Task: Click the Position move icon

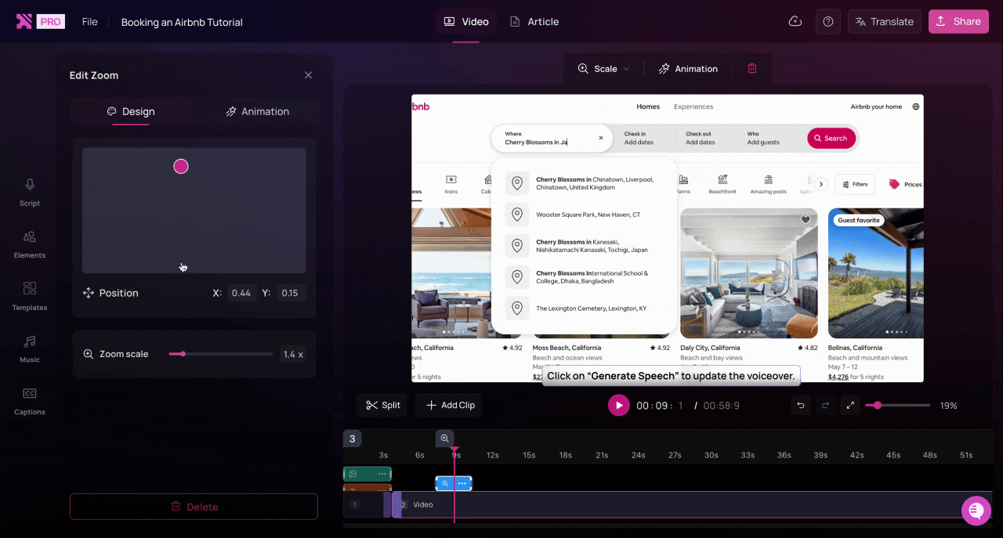Action: click(89, 293)
